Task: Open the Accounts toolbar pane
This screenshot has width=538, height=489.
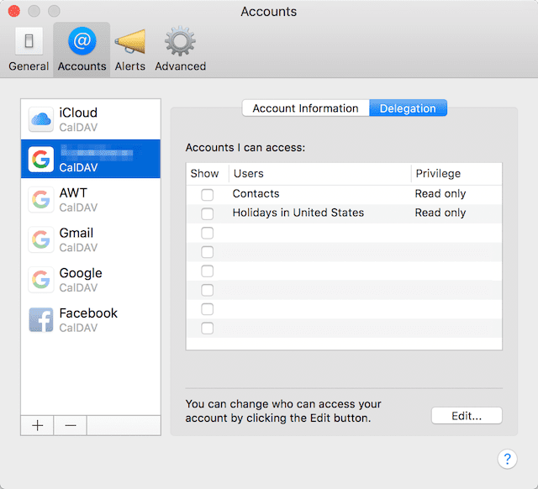Action: 82,50
